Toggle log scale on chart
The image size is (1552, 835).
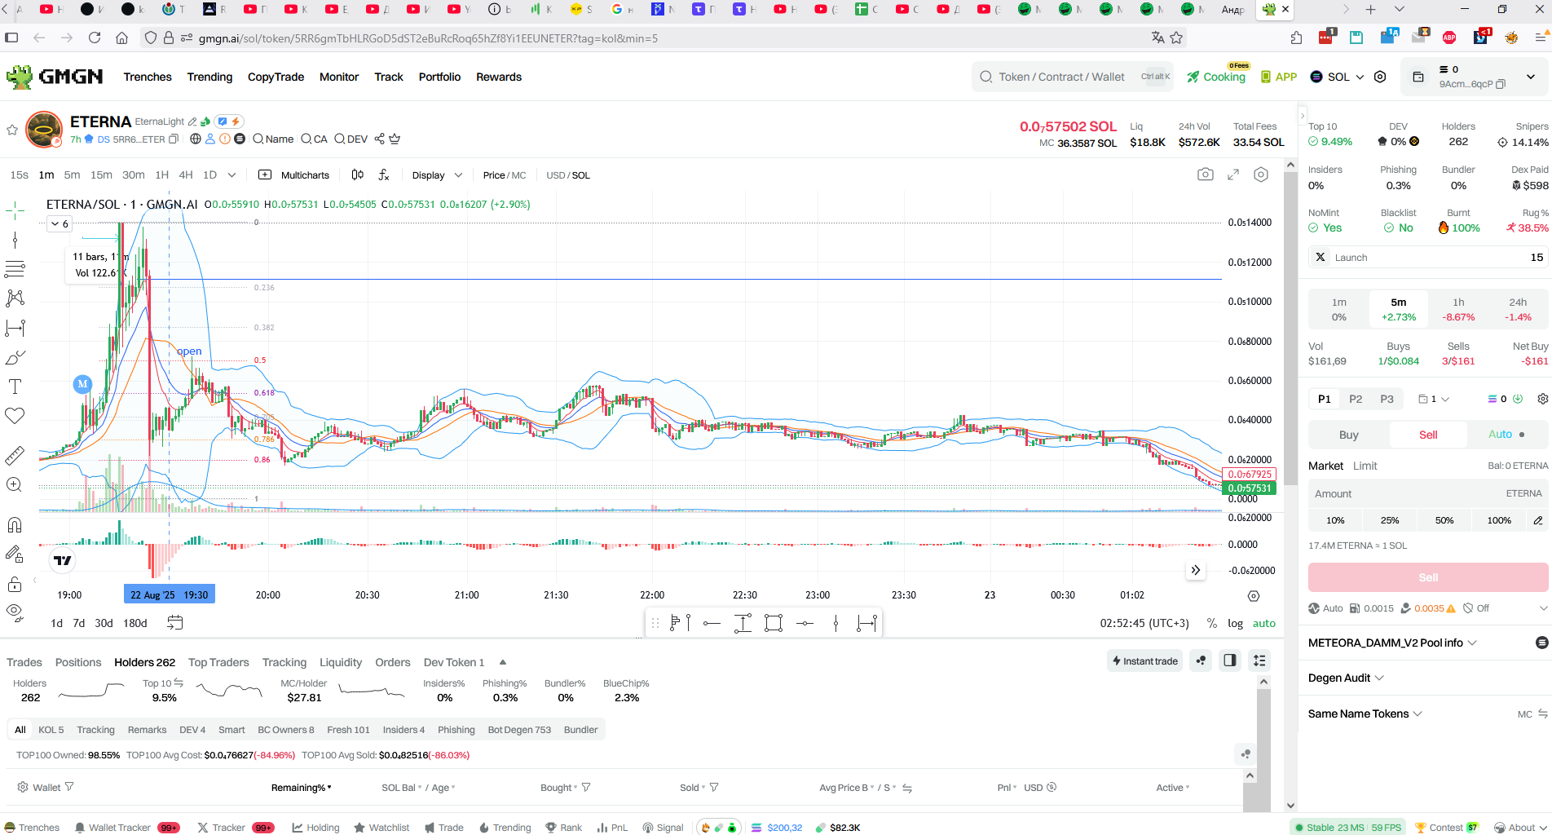(1236, 623)
